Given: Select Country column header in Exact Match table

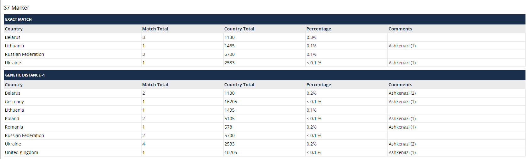Looking at the screenshot, I should click(x=14, y=29).
